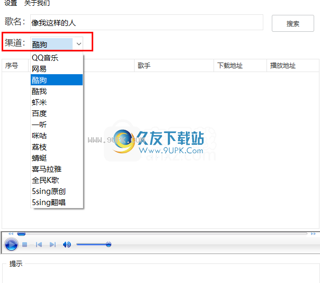Click the 歌名 song name input field
Image resolution: width=320 pixels, height=283 pixels.
pos(147,22)
